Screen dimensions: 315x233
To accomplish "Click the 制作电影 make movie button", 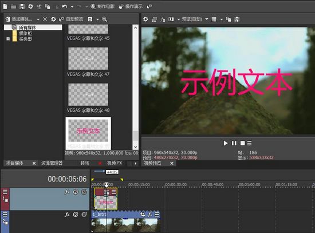I will [103, 6].
